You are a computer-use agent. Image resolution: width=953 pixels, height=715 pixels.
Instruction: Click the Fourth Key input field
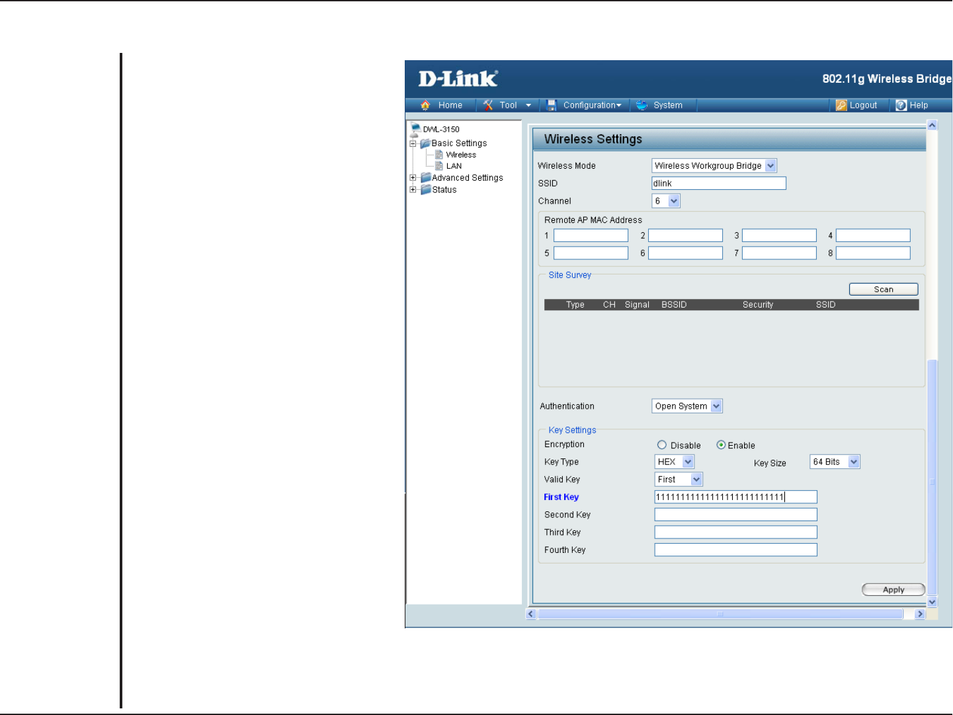click(735, 550)
